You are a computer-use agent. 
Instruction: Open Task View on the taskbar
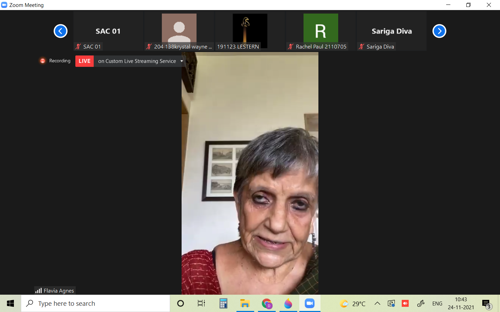[201, 303]
